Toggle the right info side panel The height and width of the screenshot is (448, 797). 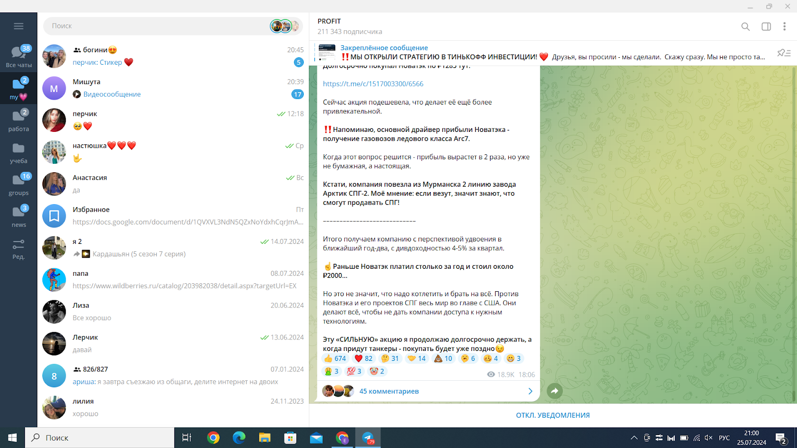[x=766, y=26]
